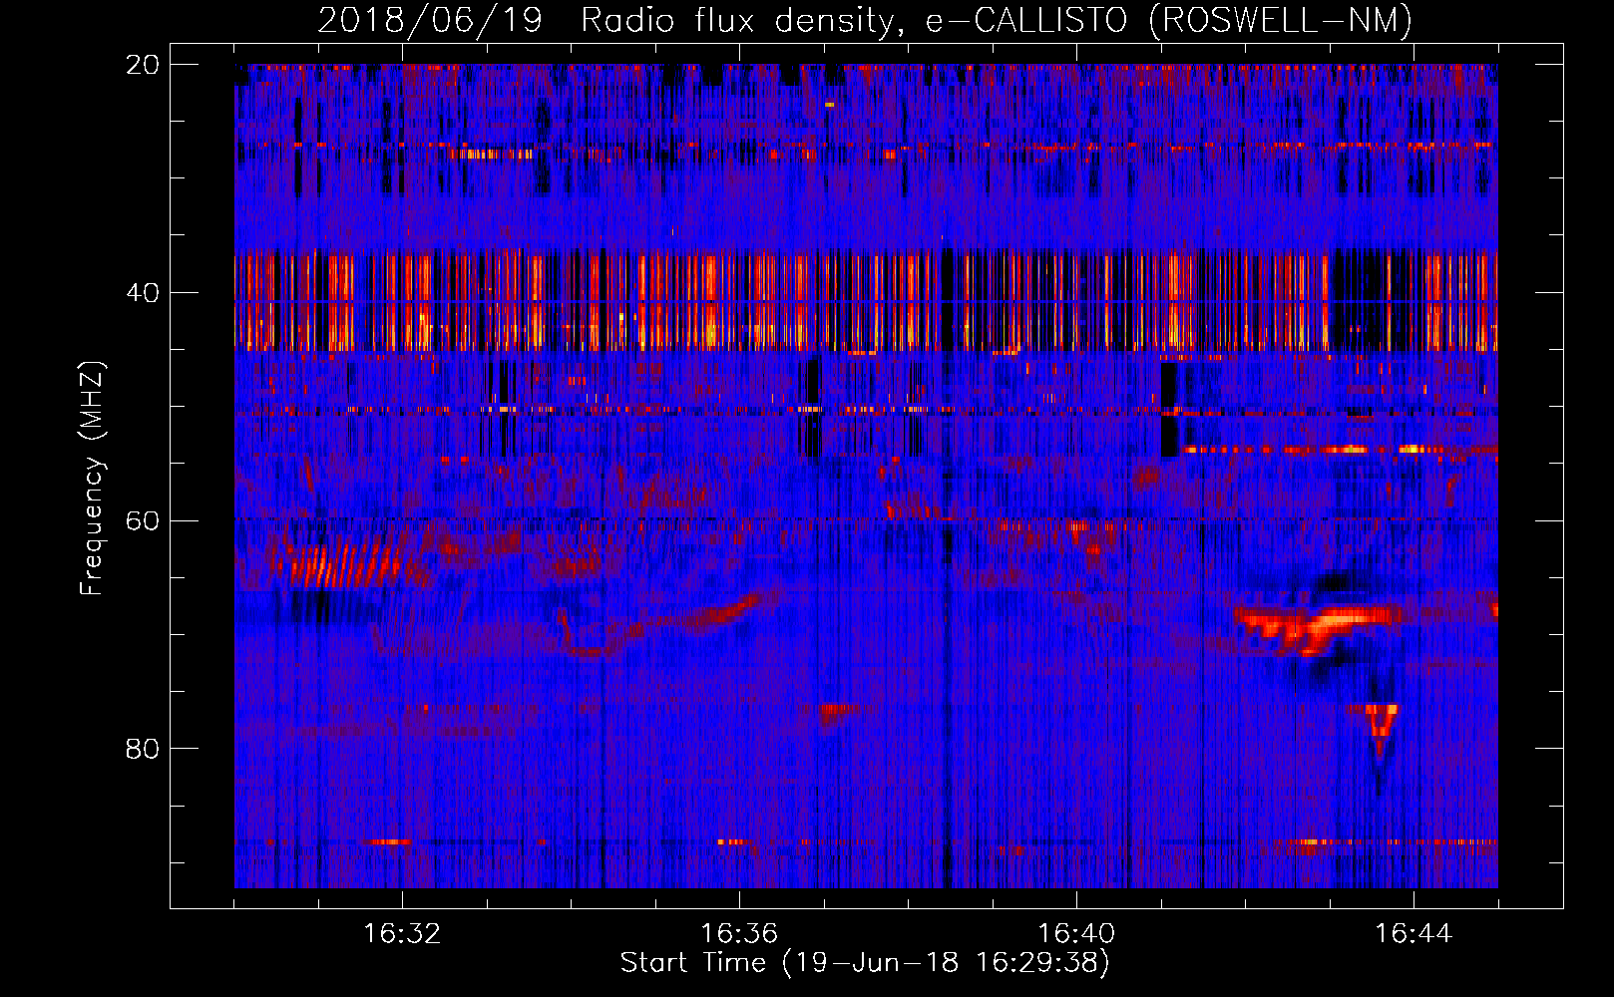Select the Frequency (MHZ) axis label
The height and width of the screenshot is (997, 1614).
[x=92, y=479]
